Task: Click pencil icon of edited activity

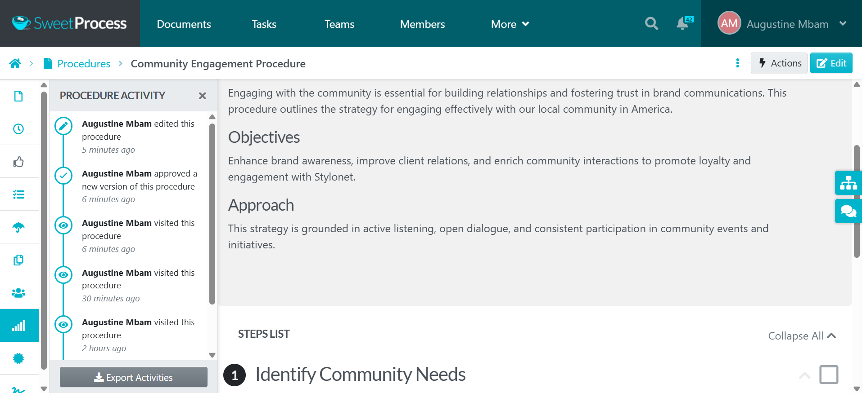Action: (63, 126)
